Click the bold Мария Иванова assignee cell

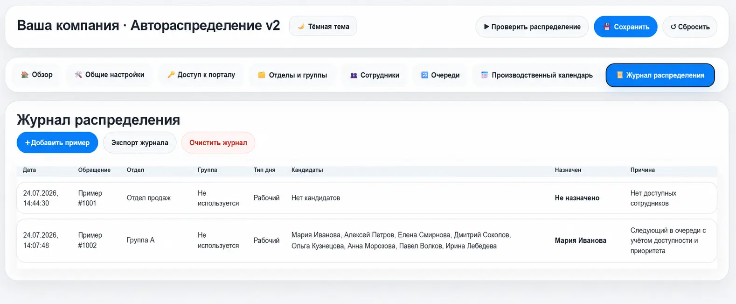pos(580,240)
